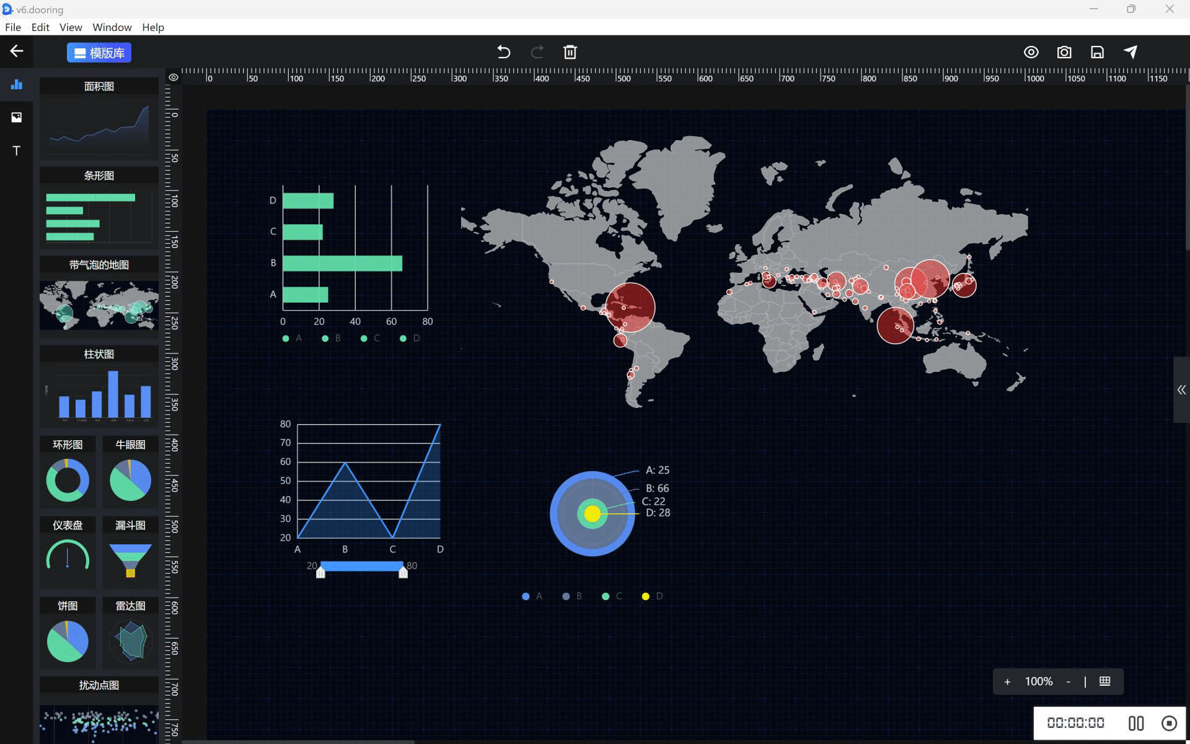Select the chart components sidebar icon
The image size is (1190, 744).
(17, 84)
